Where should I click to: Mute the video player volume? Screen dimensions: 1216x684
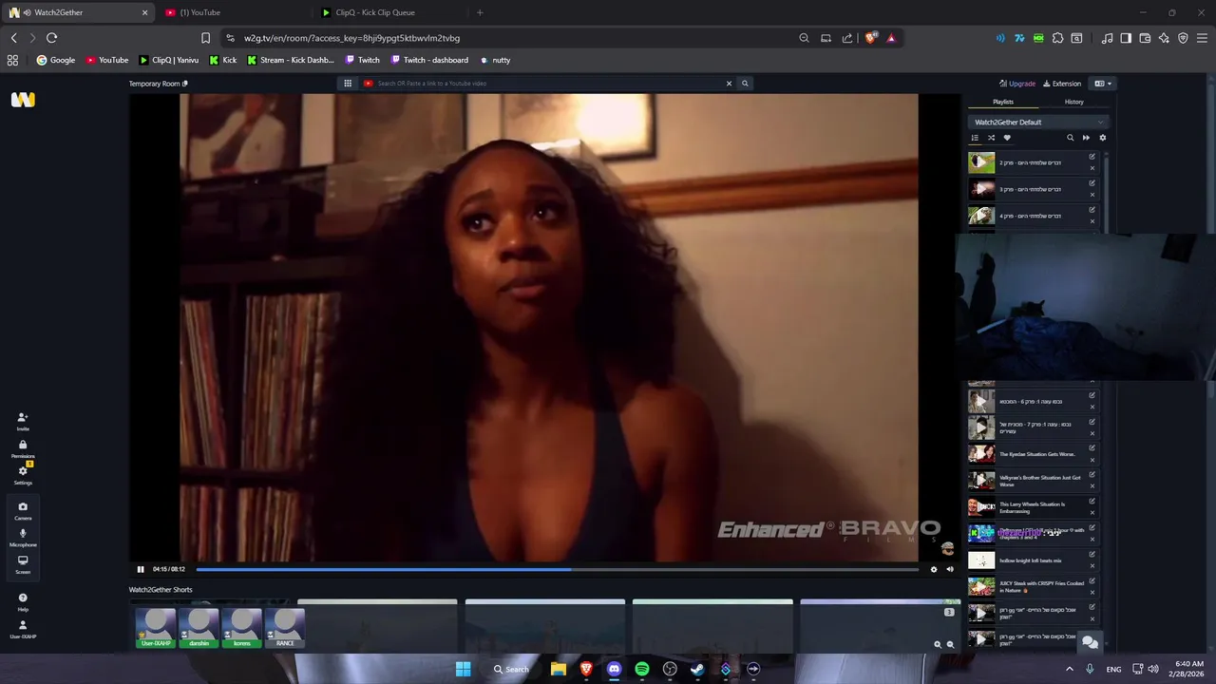(950, 569)
